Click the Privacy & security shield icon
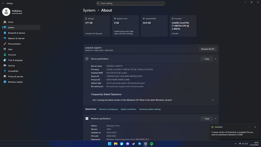 pos(5,76)
